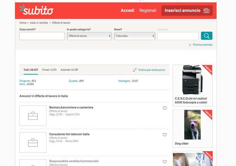Select the Tutti: 58.057 tab
The height and width of the screenshot is (166, 236).
31,70
